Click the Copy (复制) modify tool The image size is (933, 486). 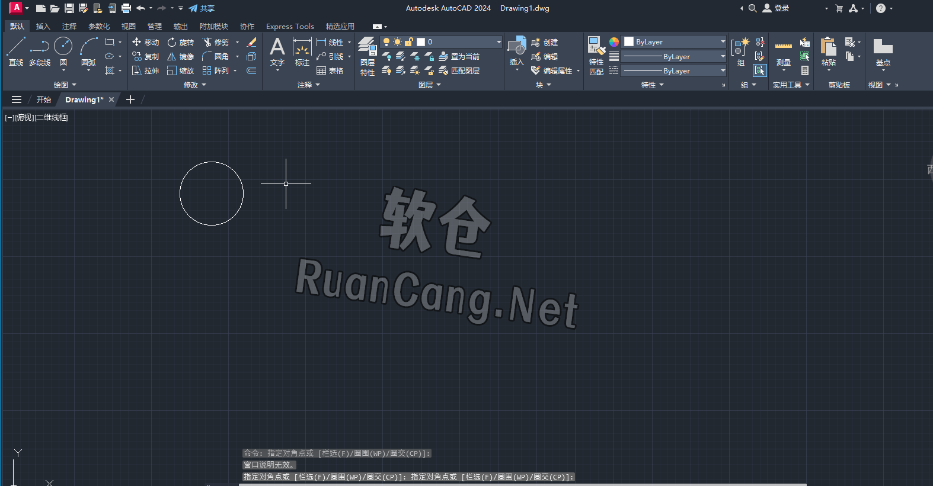tap(146, 56)
